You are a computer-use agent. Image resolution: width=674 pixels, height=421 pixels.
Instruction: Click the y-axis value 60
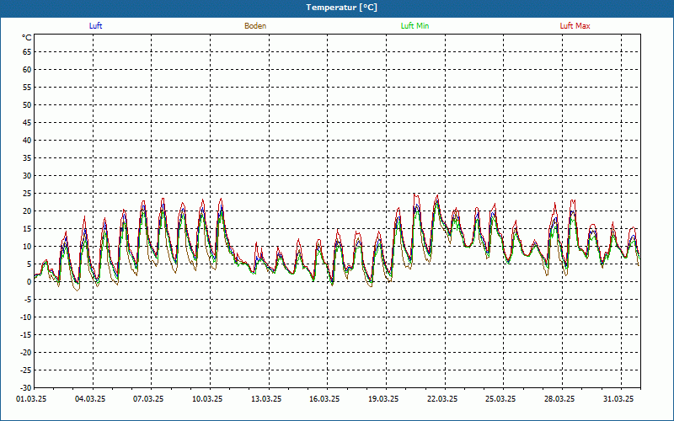27,70
